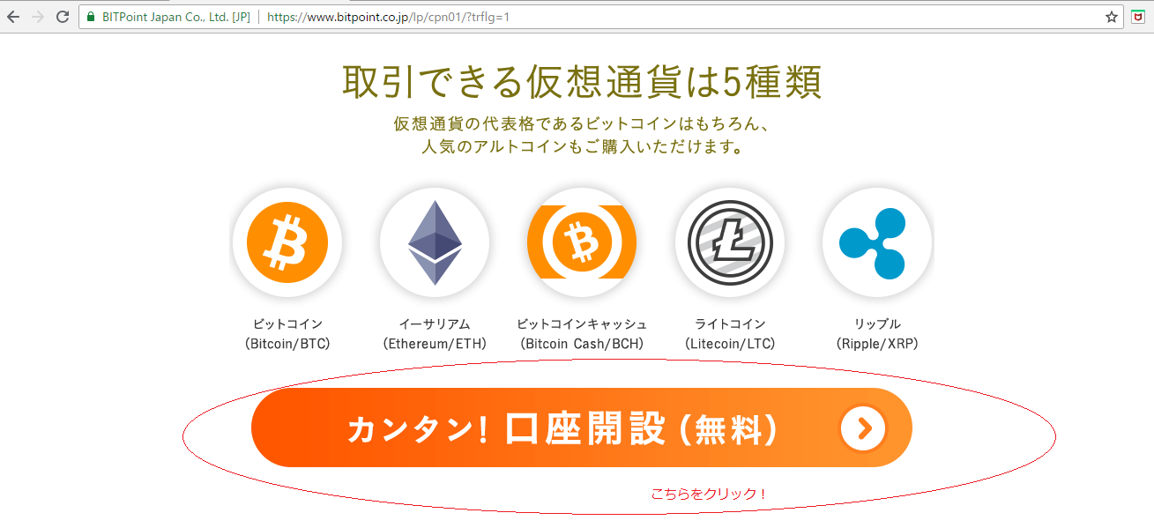
Task: Click the browser forward arrow
Action: click(38, 17)
